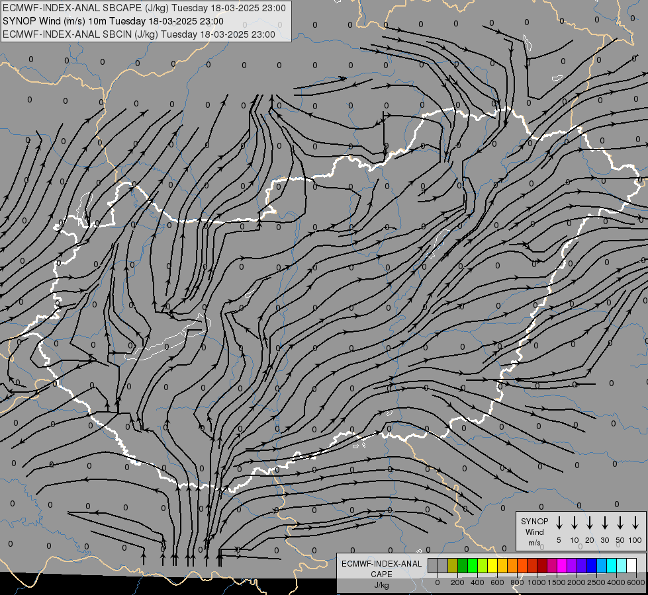Click the 'SYNOP' label in wind legend
Screen dimensions: 648x595
tap(534, 521)
